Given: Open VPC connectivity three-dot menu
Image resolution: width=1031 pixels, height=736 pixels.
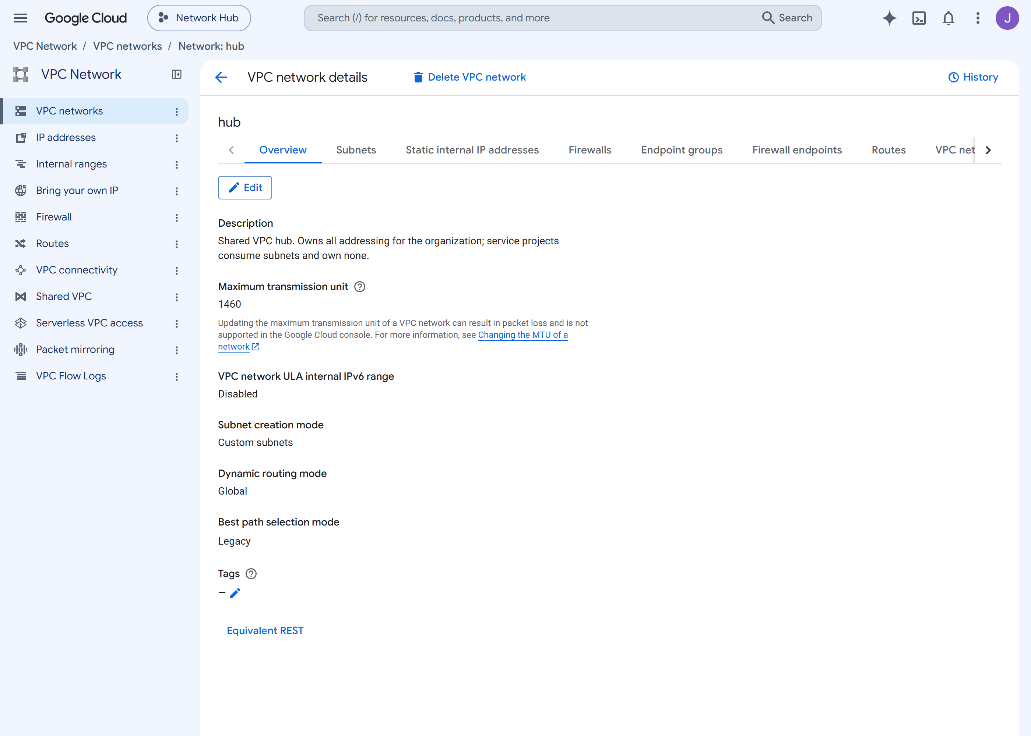Looking at the screenshot, I should pos(177,270).
